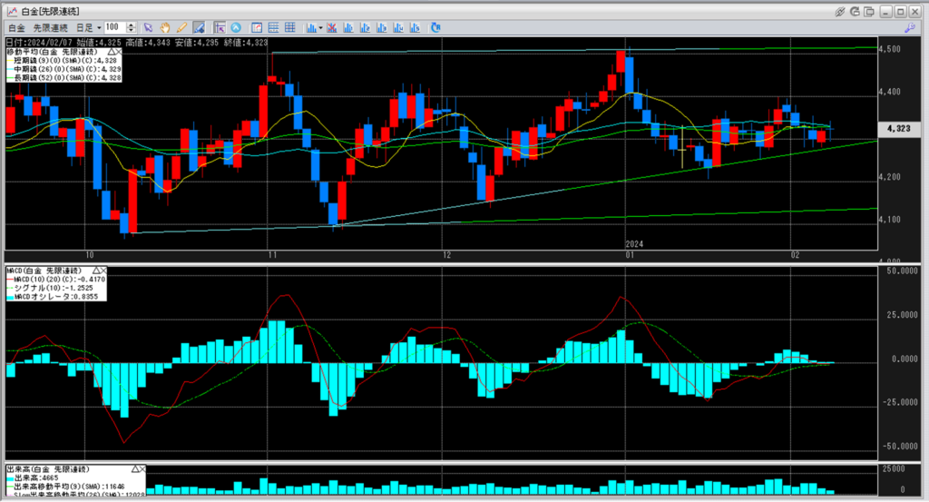This screenshot has width=929, height=502.
Task: Toggle the highlighted line-edit brush tool
Action: 199,28
